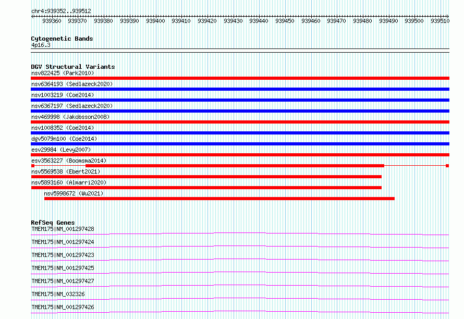Click the blue bar under nsv6364193
Screen dimensions: 464x319
[x=240, y=89]
